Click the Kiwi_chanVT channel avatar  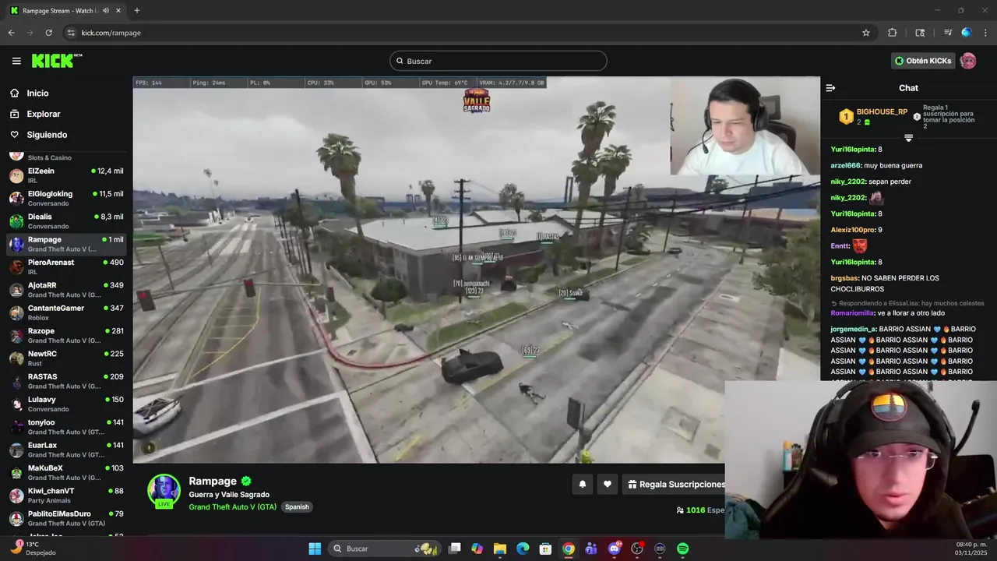pos(16,496)
